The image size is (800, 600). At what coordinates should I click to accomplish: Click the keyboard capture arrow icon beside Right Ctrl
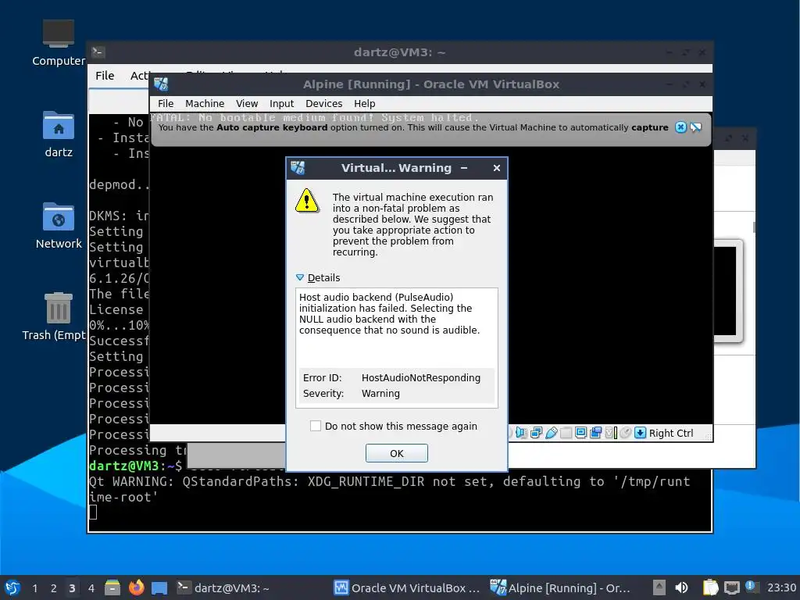click(641, 433)
